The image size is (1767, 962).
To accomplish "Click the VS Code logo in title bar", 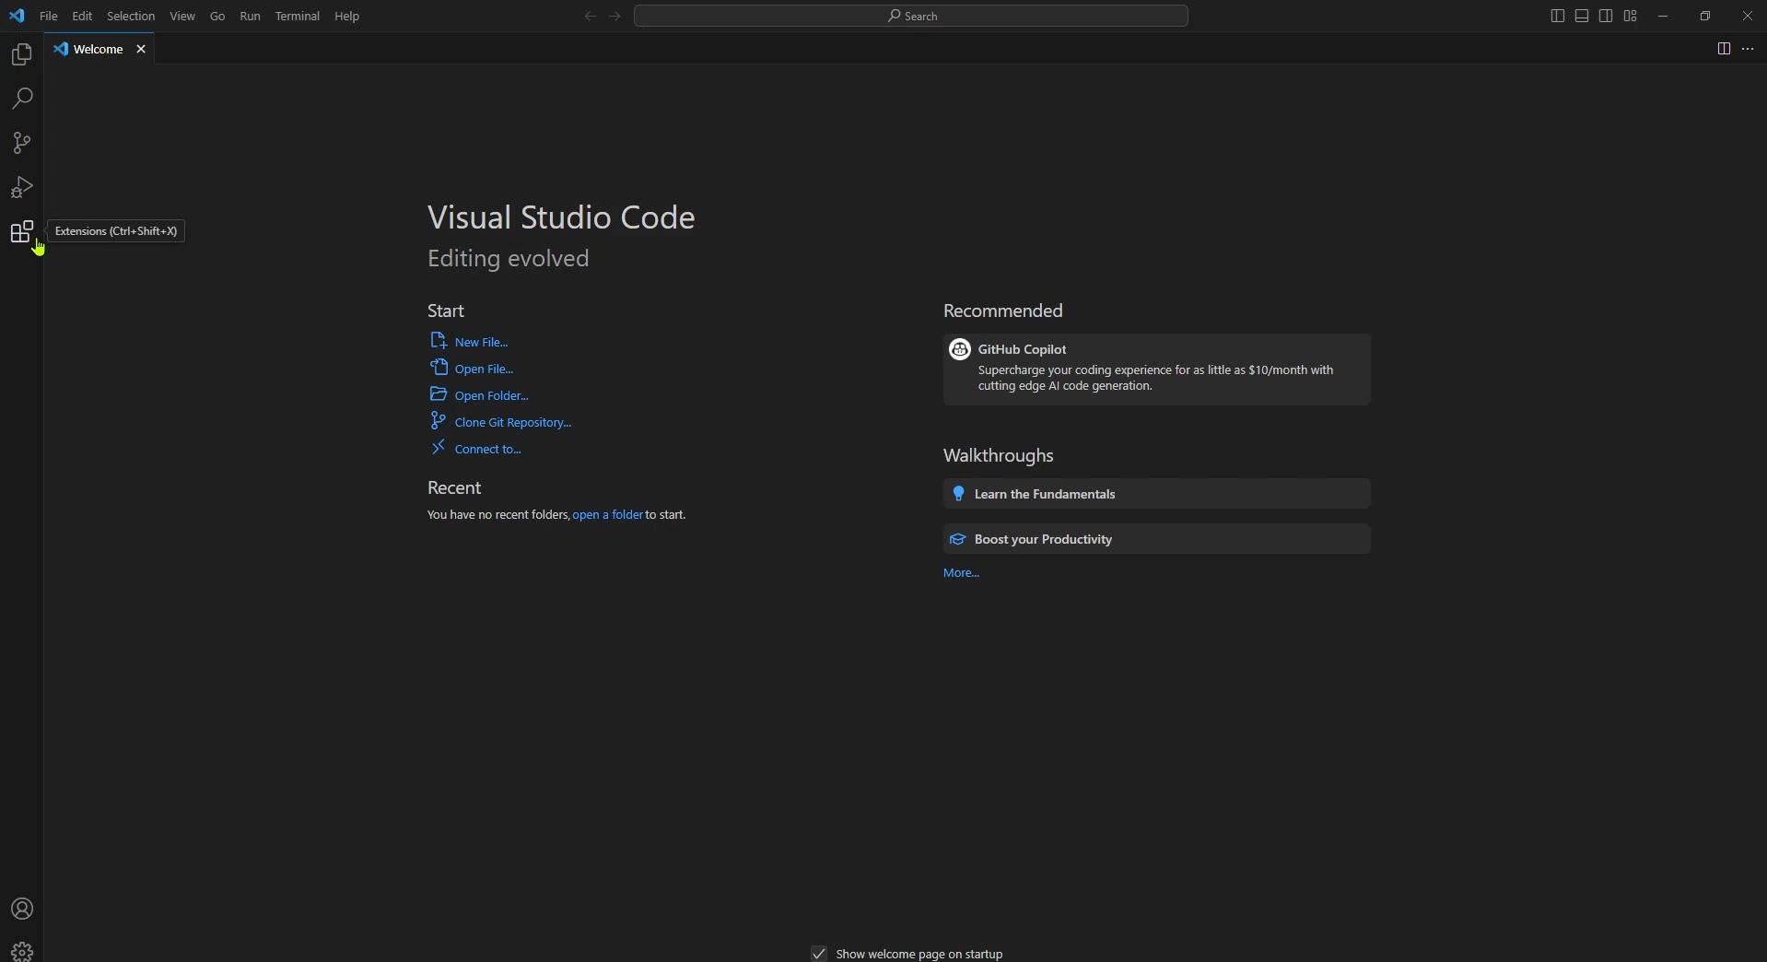I will [18, 17].
